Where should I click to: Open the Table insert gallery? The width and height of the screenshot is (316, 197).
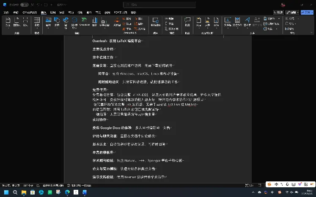tap(37, 22)
